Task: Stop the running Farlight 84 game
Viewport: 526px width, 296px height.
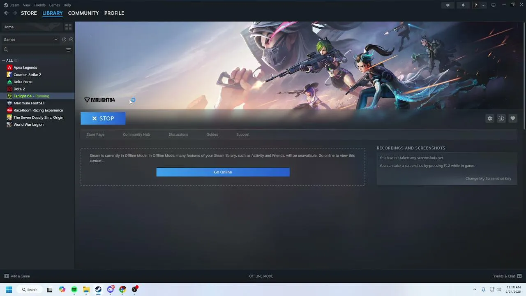Action: (103, 118)
